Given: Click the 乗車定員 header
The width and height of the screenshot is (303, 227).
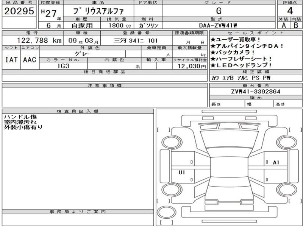Looking at the screenshot, I should (156, 48).
